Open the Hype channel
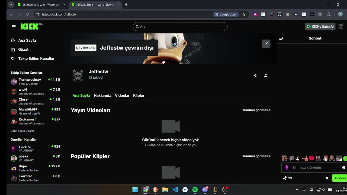The height and width of the screenshot is (195, 347). click(x=36, y=168)
